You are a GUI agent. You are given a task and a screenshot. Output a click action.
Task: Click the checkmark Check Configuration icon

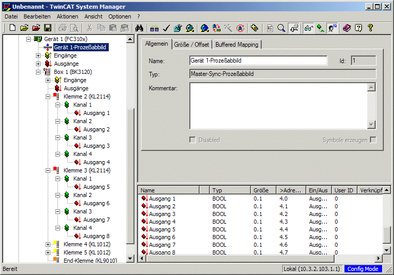[166, 28]
